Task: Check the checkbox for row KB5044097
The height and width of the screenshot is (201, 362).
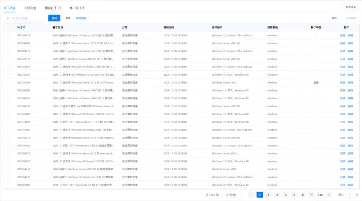Action: pos(9,43)
